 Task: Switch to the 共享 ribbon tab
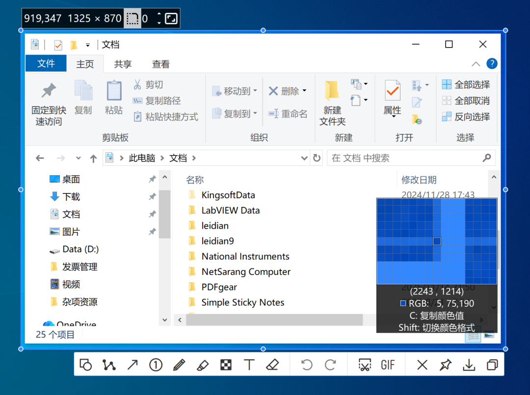122,64
